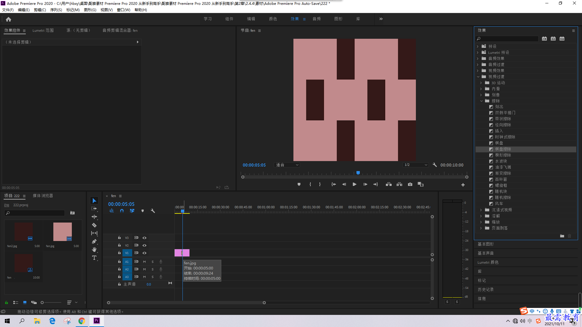Toggle V1 track visibility eye
Screen dimensions: 582x327
point(145,253)
